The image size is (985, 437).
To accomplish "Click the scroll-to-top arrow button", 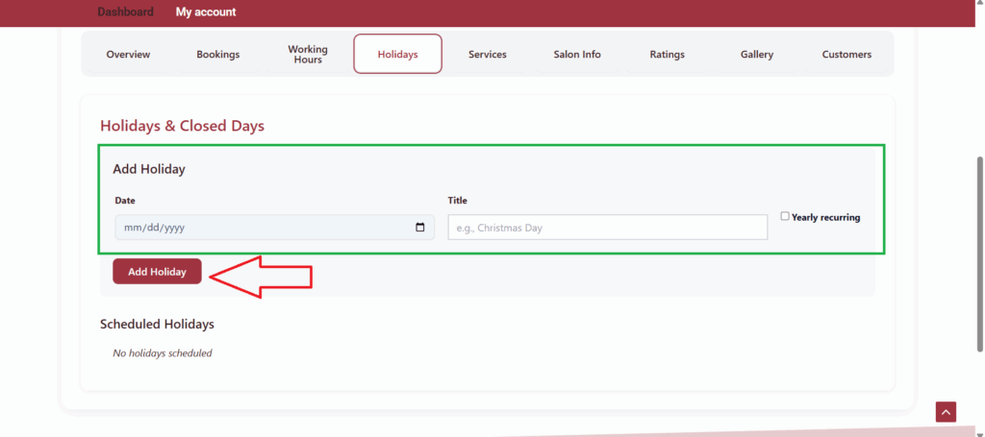I will pyautogui.click(x=946, y=412).
